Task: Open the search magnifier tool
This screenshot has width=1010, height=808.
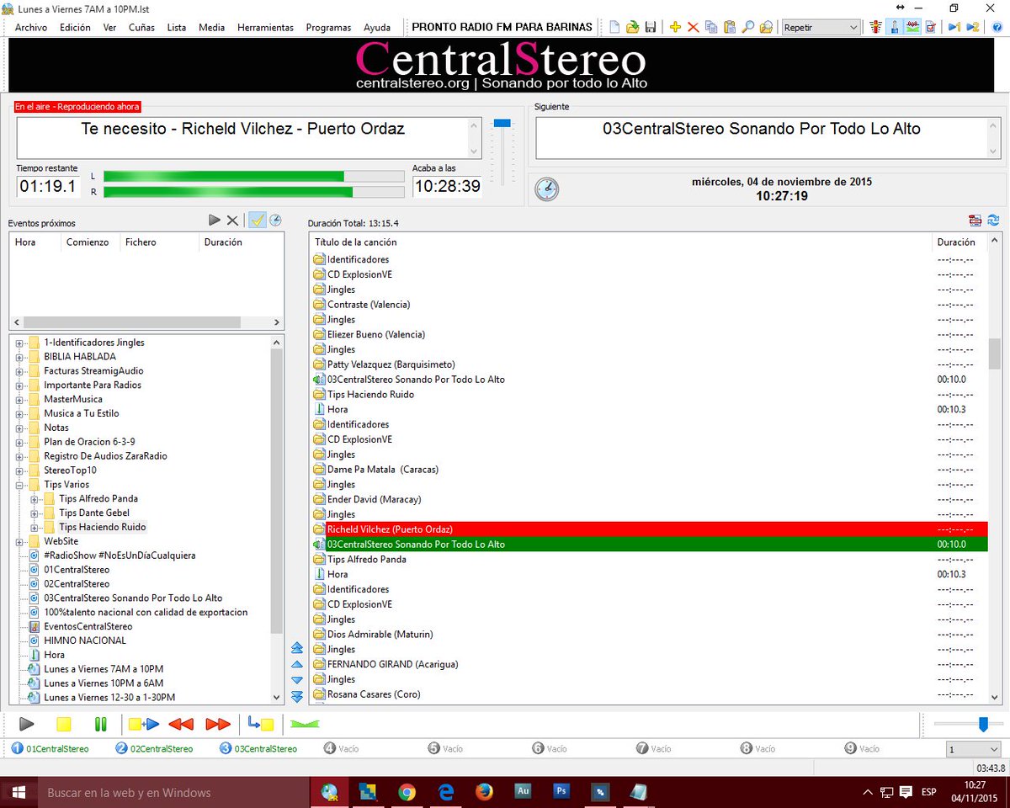Action: coord(747,27)
